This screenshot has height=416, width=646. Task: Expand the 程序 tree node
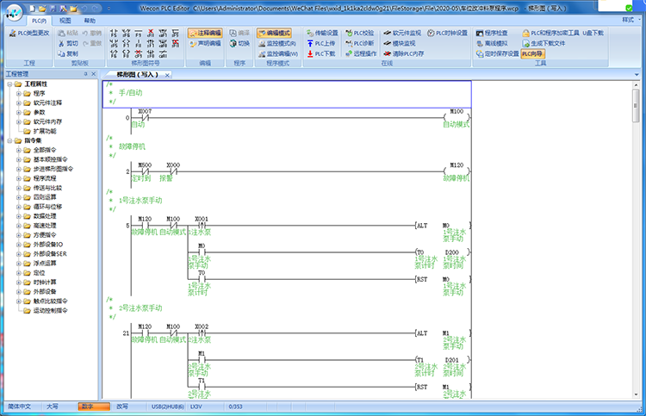pos(19,94)
